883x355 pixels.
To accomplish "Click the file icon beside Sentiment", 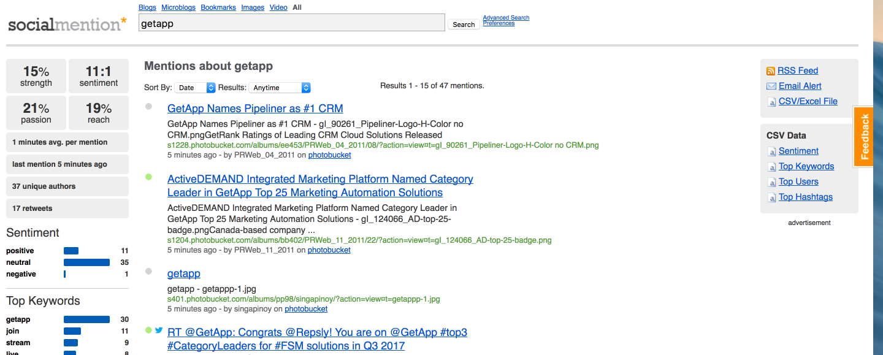I will click(x=772, y=151).
